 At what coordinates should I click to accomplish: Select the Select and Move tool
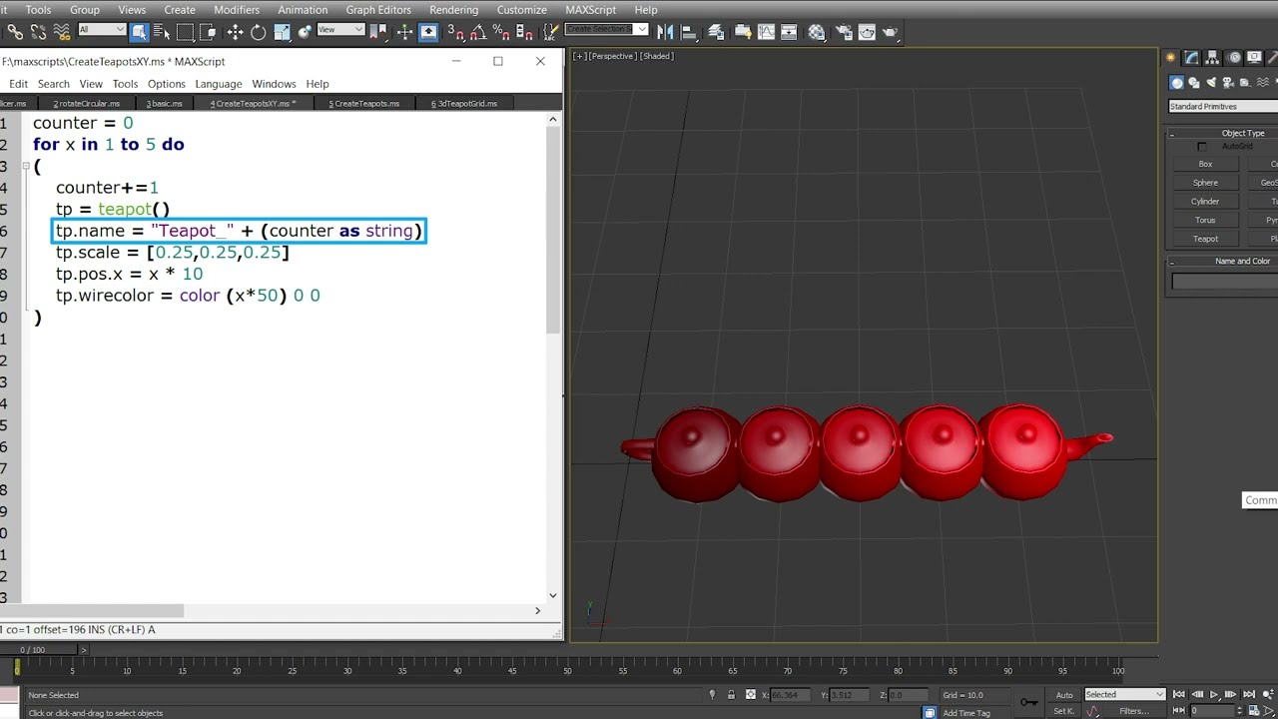pos(235,32)
